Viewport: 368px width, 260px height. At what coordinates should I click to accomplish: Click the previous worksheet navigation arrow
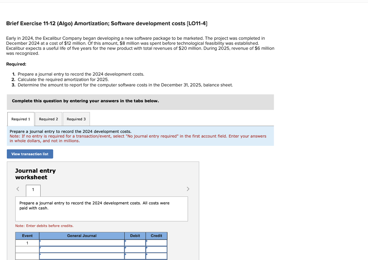pos(18,189)
